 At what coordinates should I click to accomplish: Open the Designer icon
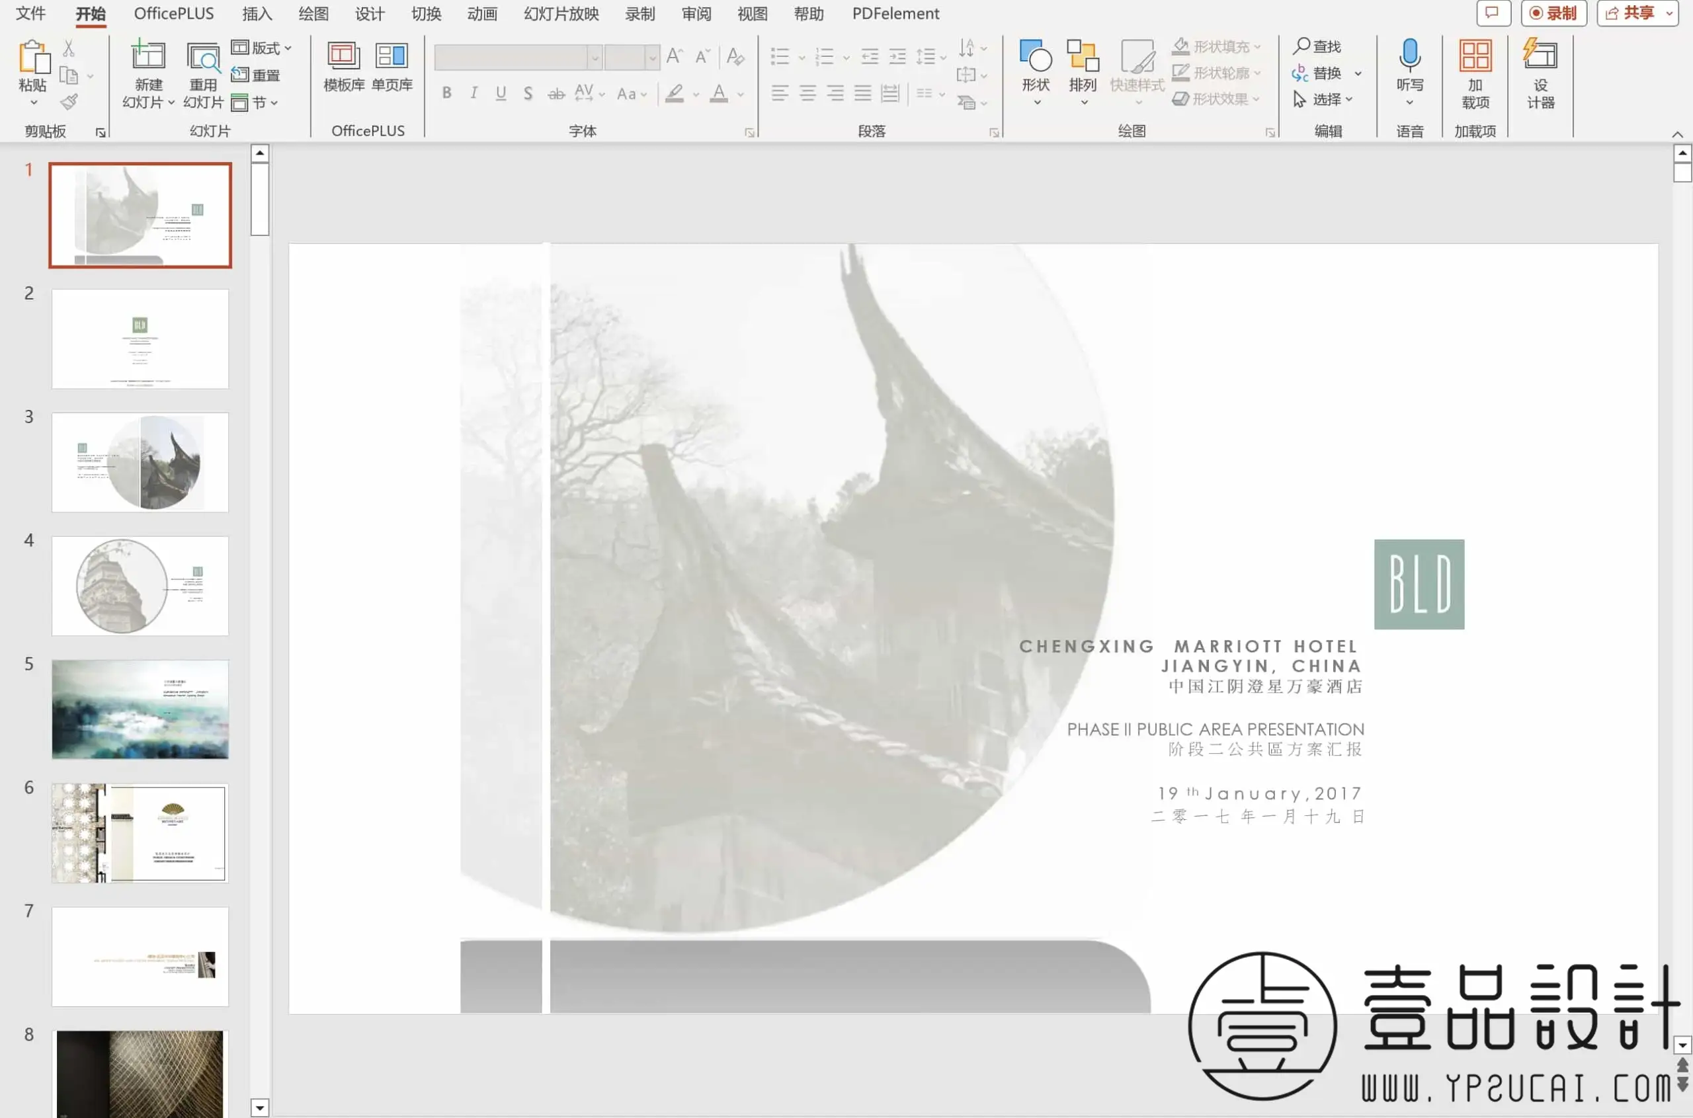click(1540, 54)
